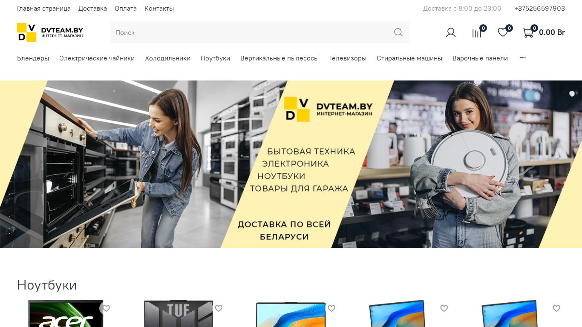Viewport: 582px width, 327px height.
Task: Add the Acer laptop to favorites
Action: 107,308
